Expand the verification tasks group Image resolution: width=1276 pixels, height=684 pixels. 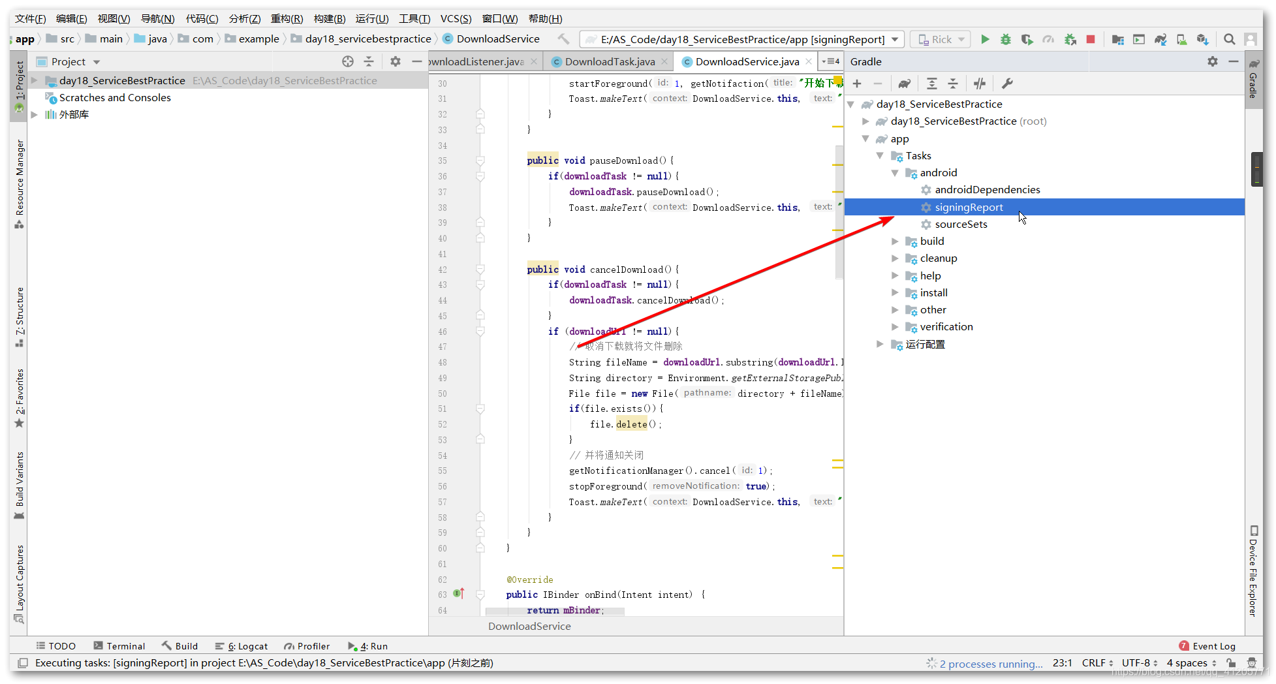895,327
